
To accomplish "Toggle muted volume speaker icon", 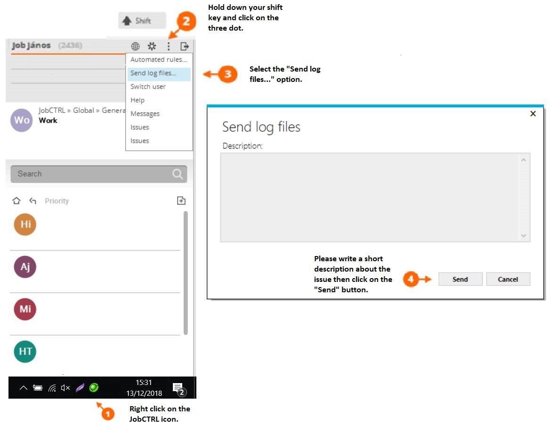I will pos(65,388).
